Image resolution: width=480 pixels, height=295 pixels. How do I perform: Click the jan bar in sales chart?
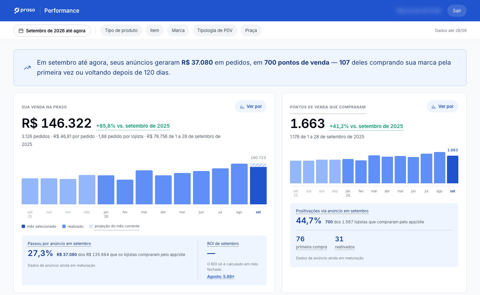coord(106,190)
